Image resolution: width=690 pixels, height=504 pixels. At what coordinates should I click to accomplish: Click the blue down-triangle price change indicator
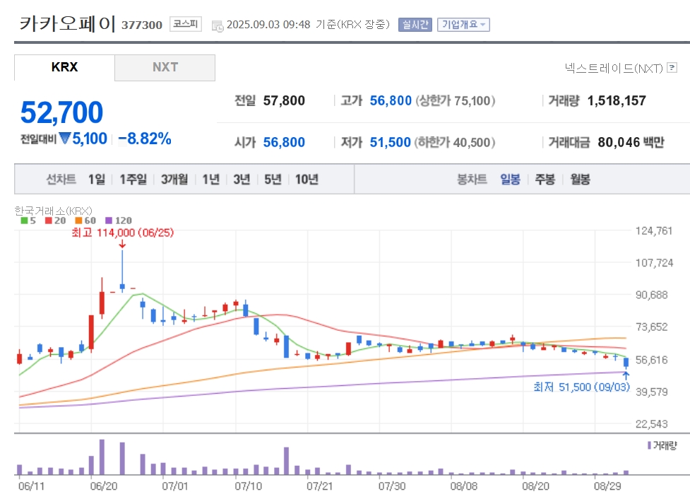(65, 139)
